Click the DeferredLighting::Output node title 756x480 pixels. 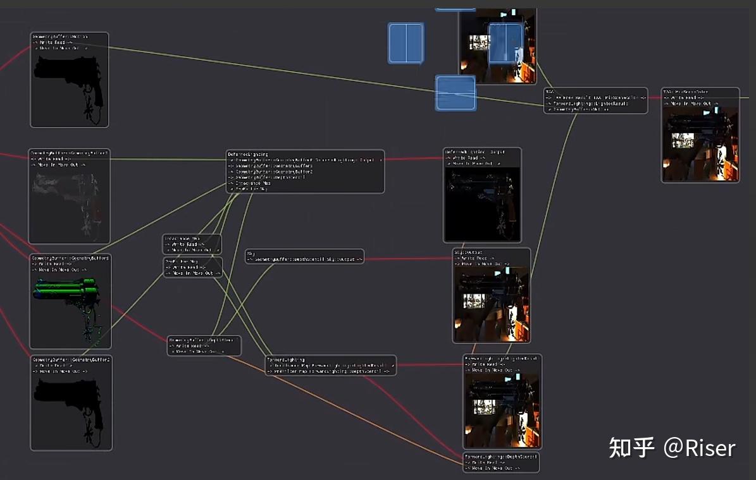point(475,152)
